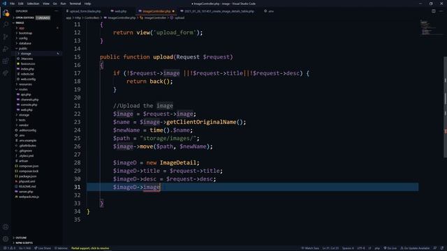Collapse the routes folder

pos(36,89)
